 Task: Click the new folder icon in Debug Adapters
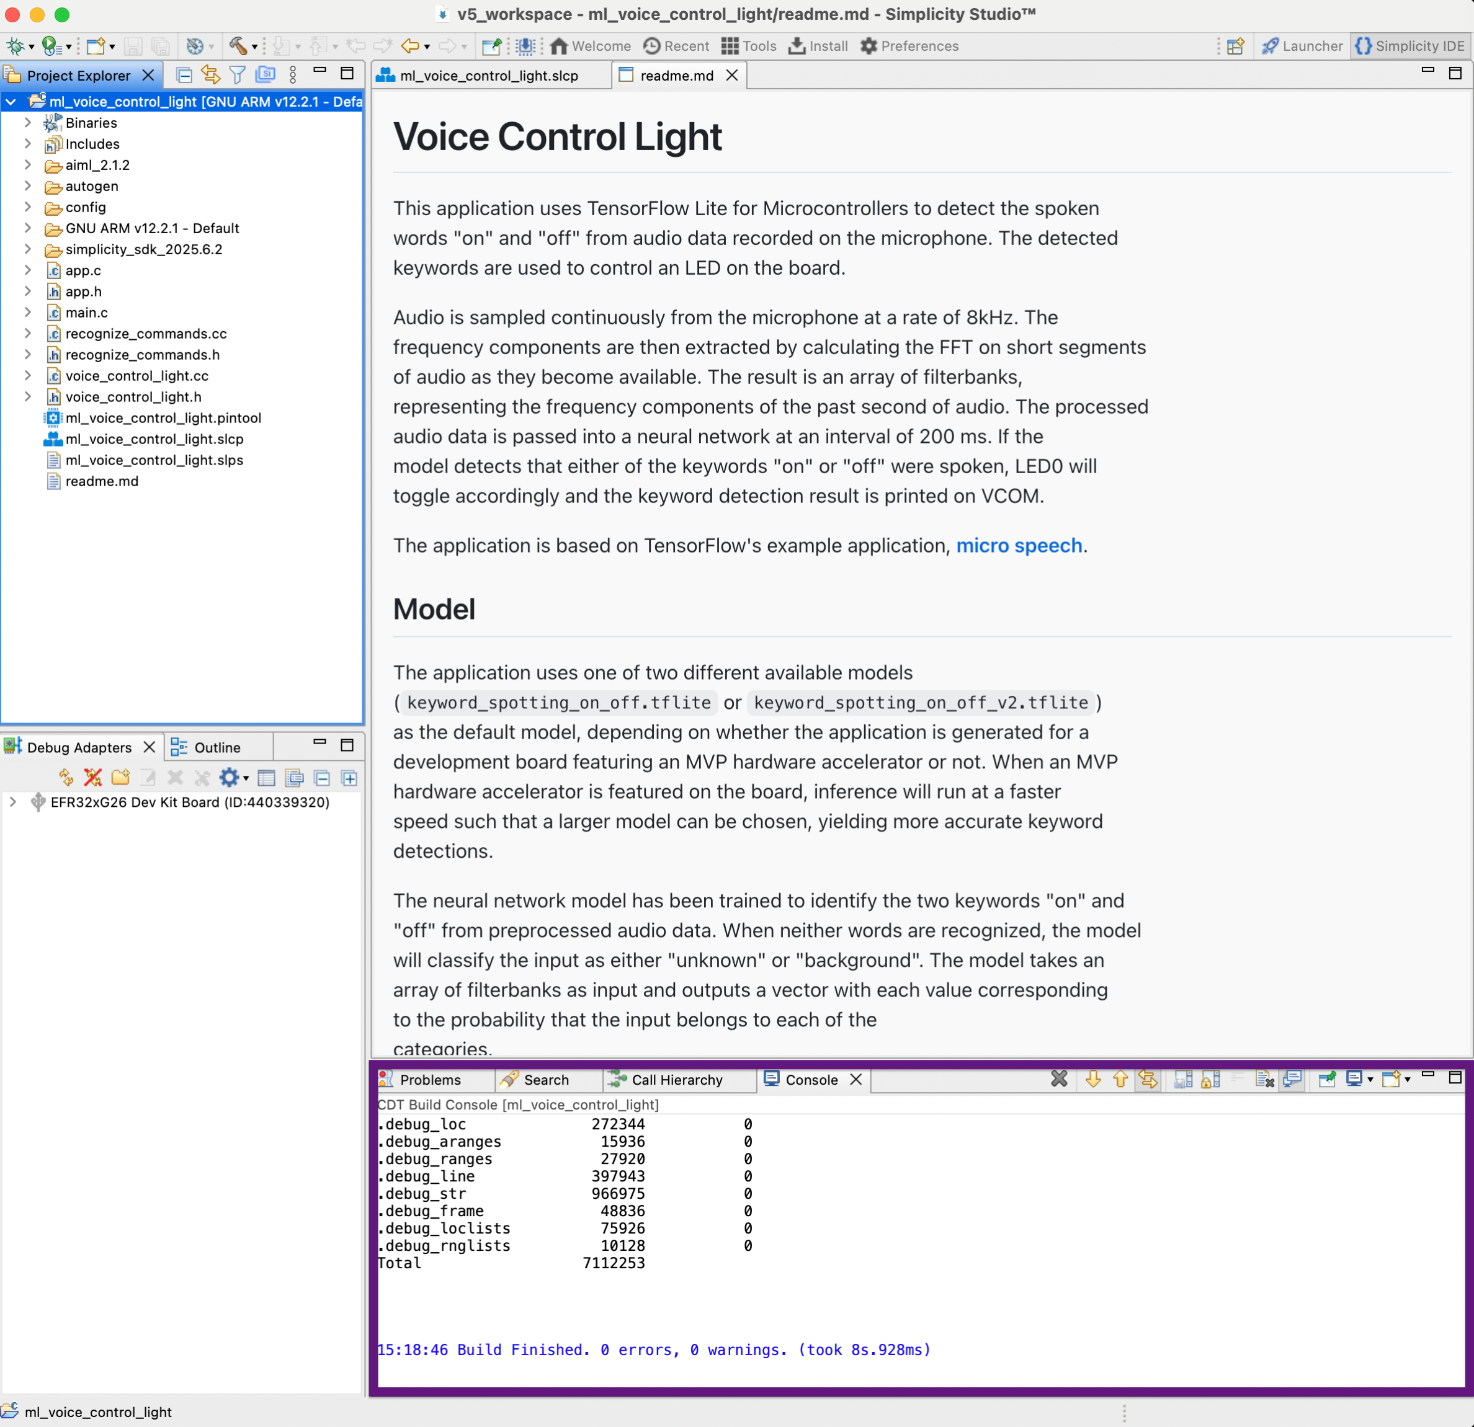[x=120, y=778]
